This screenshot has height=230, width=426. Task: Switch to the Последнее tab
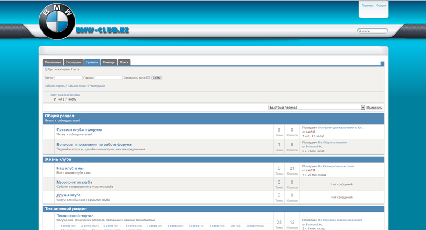(x=73, y=62)
